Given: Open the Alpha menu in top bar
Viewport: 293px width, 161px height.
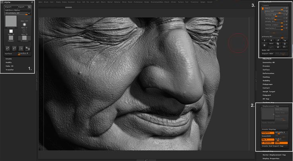Looking at the screenshot, I should click(40, 2).
